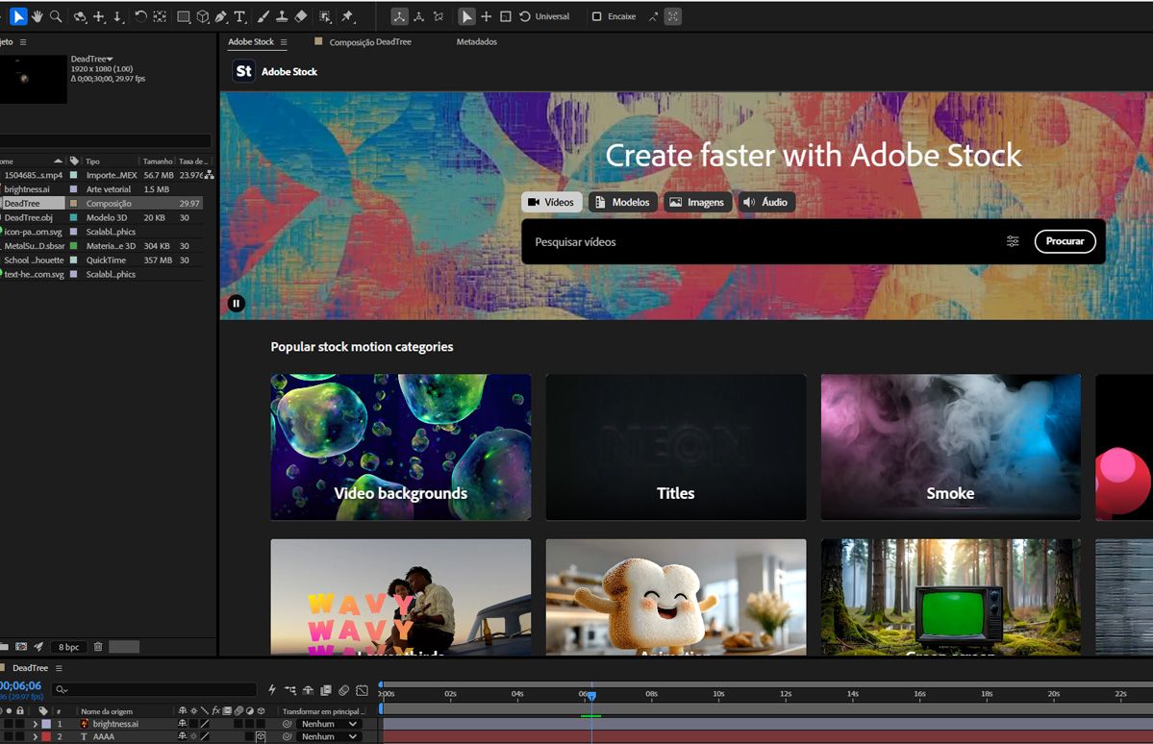This screenshot has width=1153, height=744.
Task: Select the 3D cube primitive tool
Action: pyautogui.click(x=203, y=16)
